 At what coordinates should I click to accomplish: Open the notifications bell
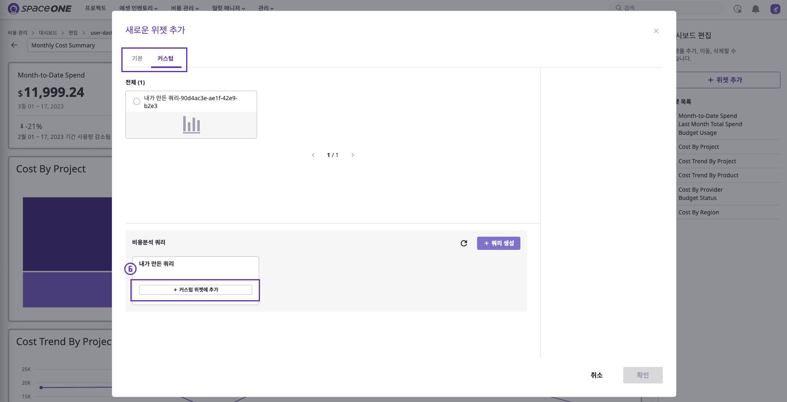click(756, 9)
